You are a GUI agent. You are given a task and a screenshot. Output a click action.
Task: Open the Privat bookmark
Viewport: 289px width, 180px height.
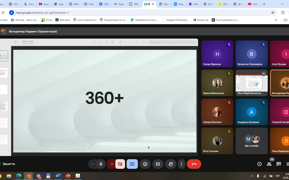click(x=47, y=20)
